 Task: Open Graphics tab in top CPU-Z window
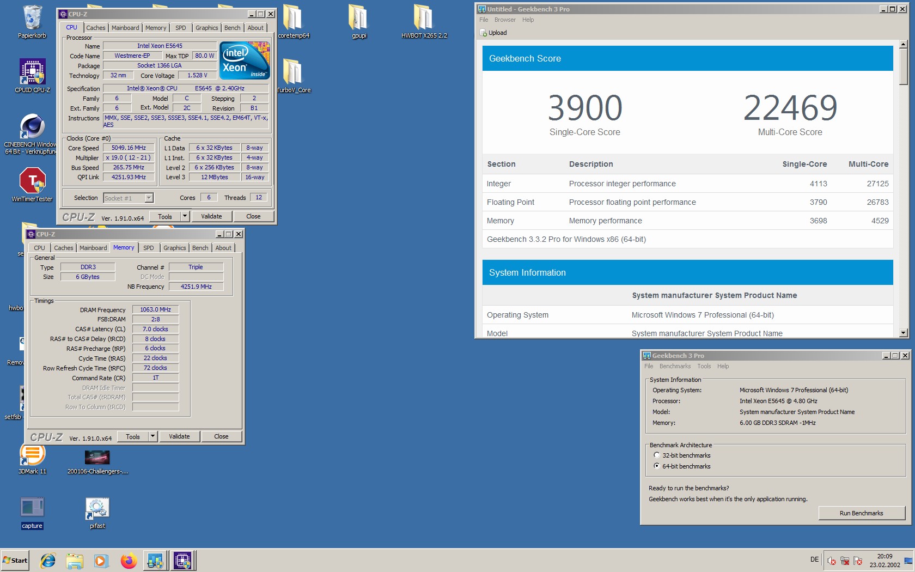pos(207,28)
